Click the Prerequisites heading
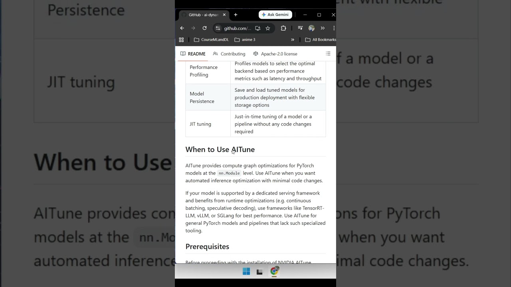Image resolution: width=511 pixels, height=287 pixels. (207, 246)
